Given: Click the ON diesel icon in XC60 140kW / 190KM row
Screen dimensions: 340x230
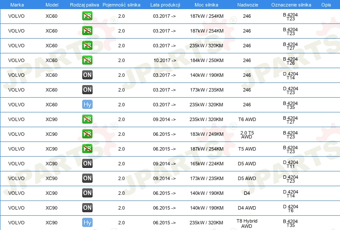Looking at the screenshot, I should click(x=87, y=75).
